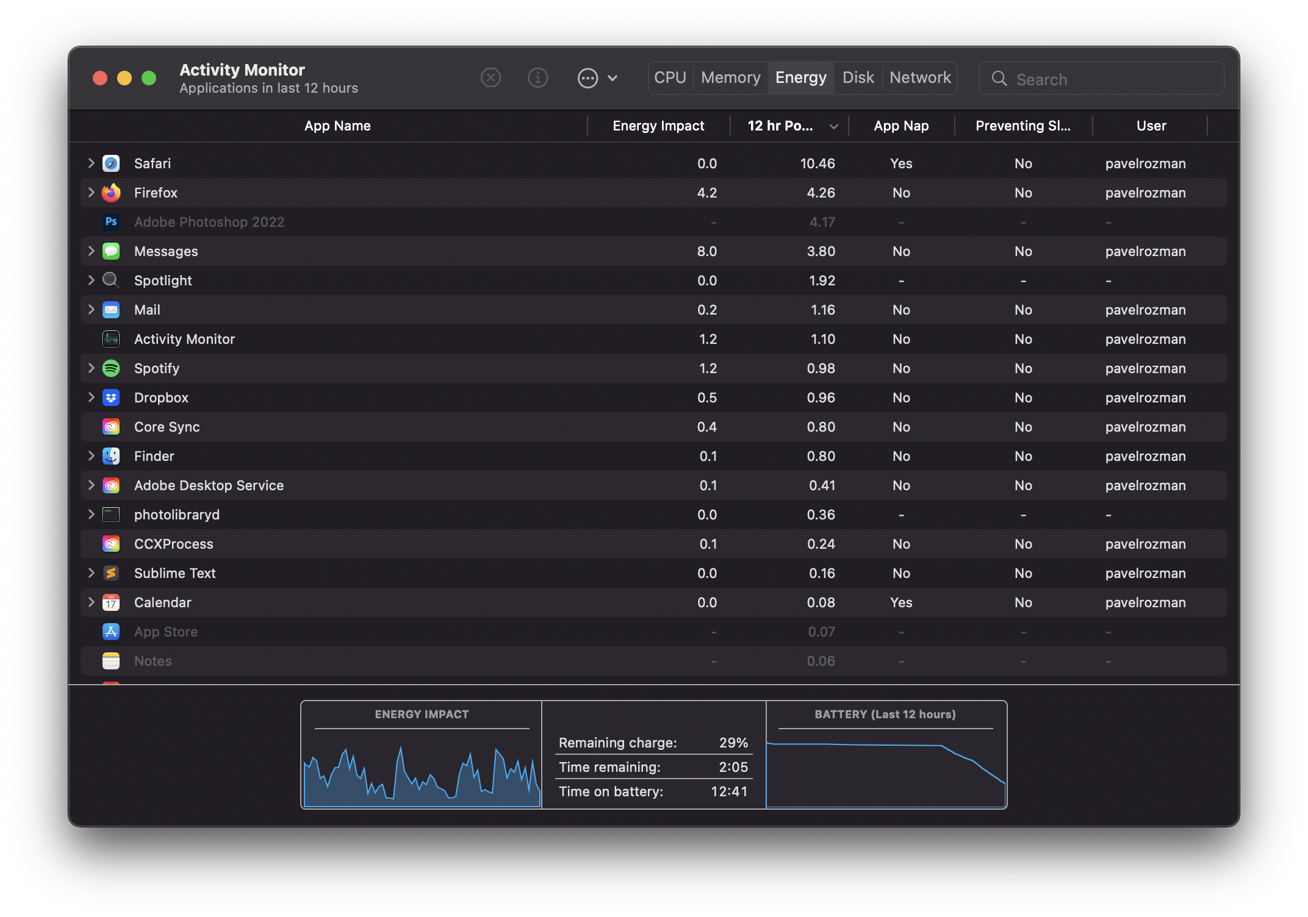1308x917 pixels.
Task: Click the Activity Monitor row icon
Action: (111, 339)
